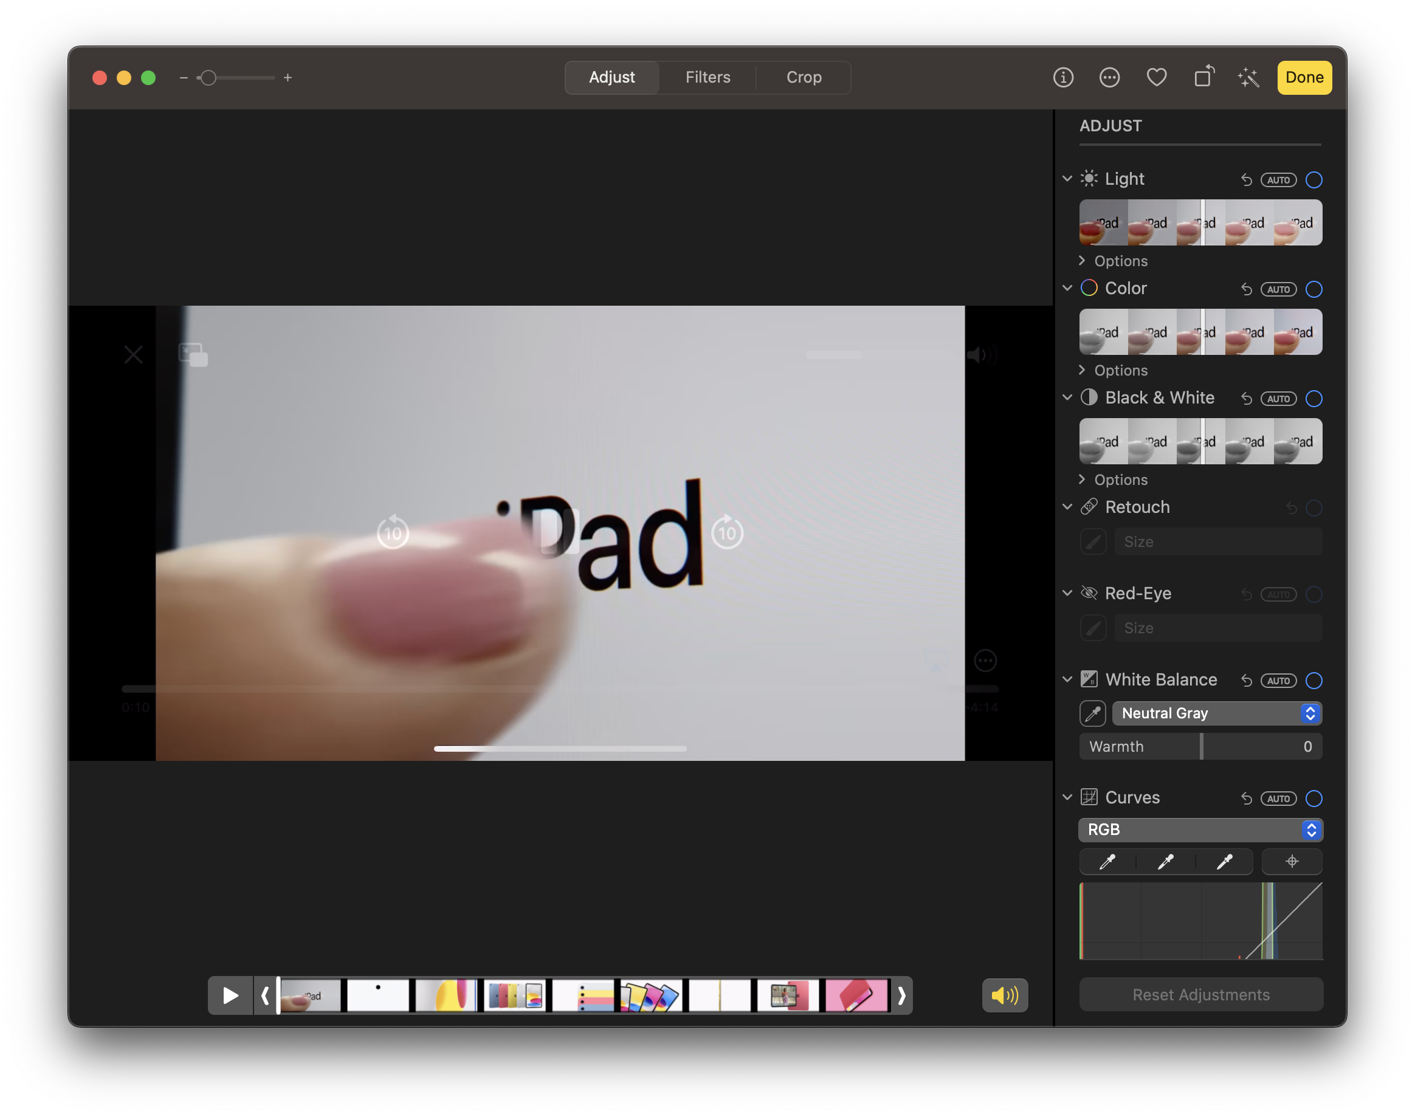Click the heart Favorite icon

click(1156, 78)
